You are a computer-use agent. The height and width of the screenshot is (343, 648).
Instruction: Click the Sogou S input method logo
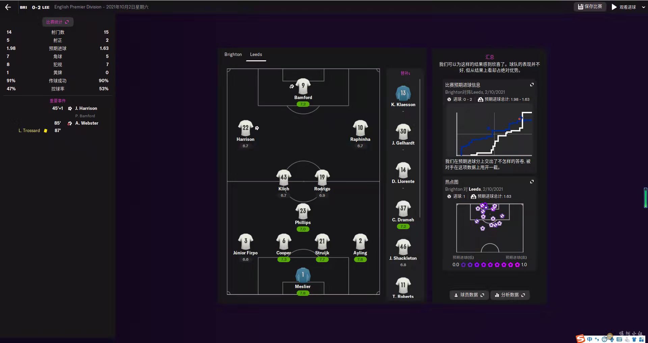tap(580, 339)
